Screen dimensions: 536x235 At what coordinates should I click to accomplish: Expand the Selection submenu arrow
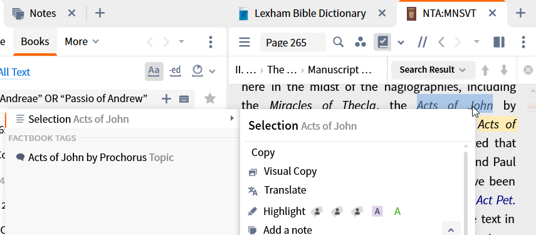[232, 118]
